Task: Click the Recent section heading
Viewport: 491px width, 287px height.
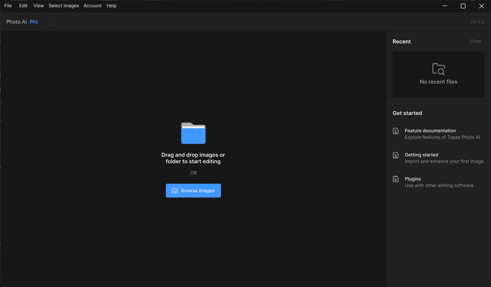Action: pyautogui.click(x=402, y=41)
